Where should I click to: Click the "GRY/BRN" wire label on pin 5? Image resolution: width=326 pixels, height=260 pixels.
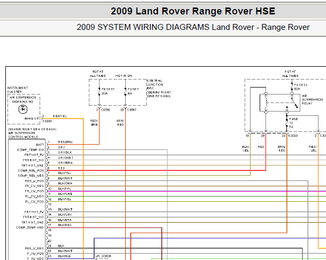pos(65,163)
